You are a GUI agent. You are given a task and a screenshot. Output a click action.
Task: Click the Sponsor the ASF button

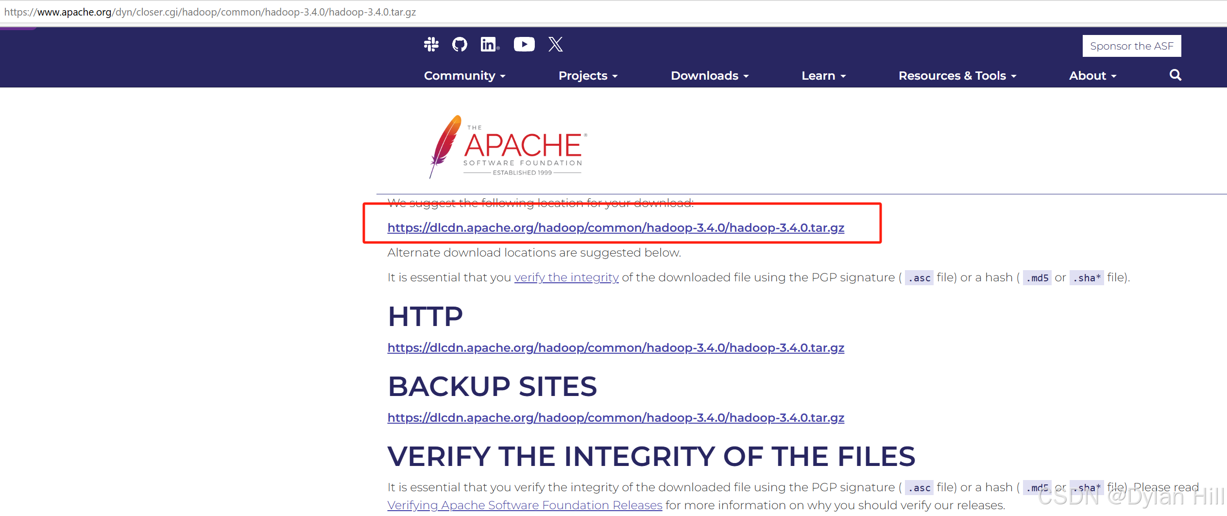pos(1131,46)
